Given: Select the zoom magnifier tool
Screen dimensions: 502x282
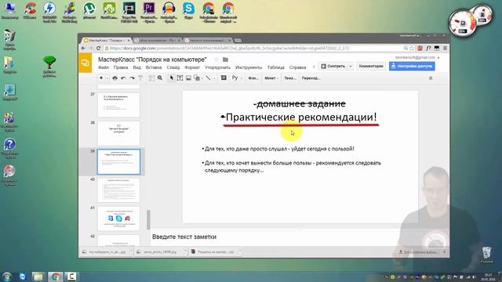Looking at the screenshot, I should coord(160,78).
